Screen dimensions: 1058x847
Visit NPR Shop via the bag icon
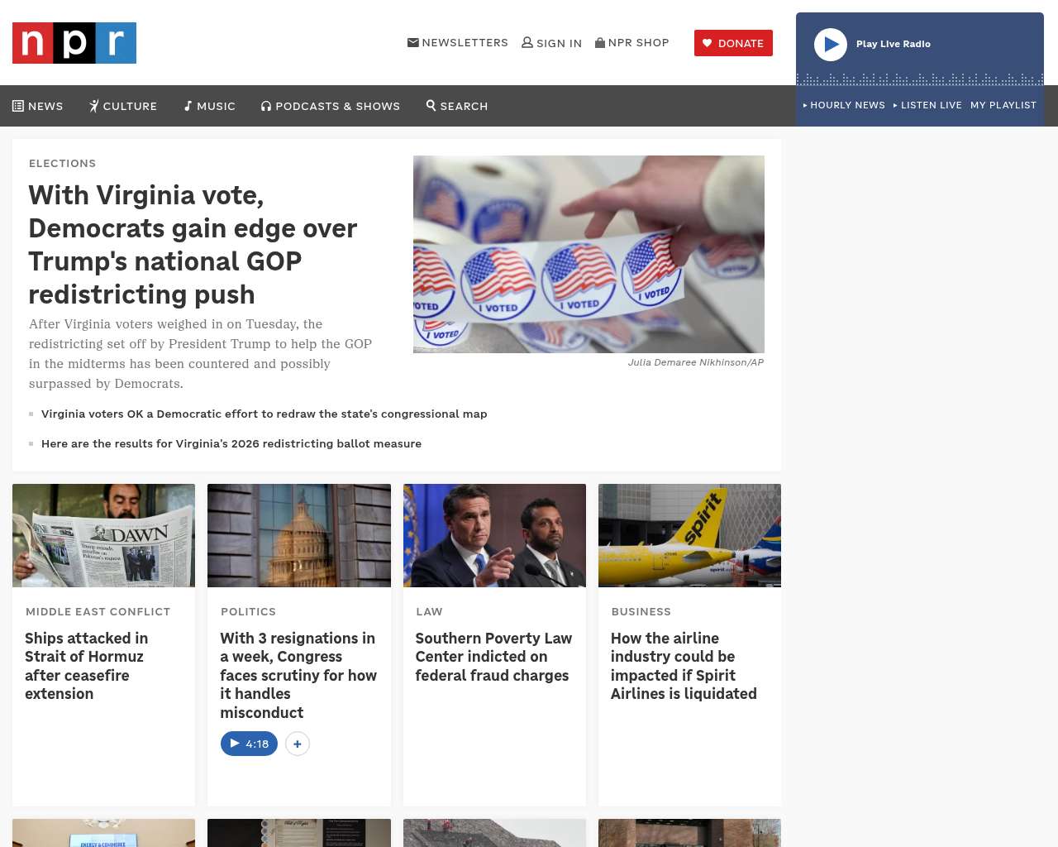pyautogui.click(x=632, y=42)
